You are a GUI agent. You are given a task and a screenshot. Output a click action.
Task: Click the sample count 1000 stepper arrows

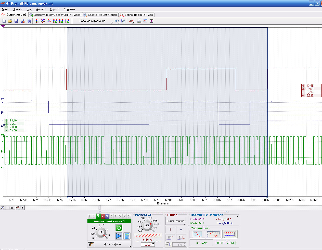pyautogui.click(x=153, y=245)
